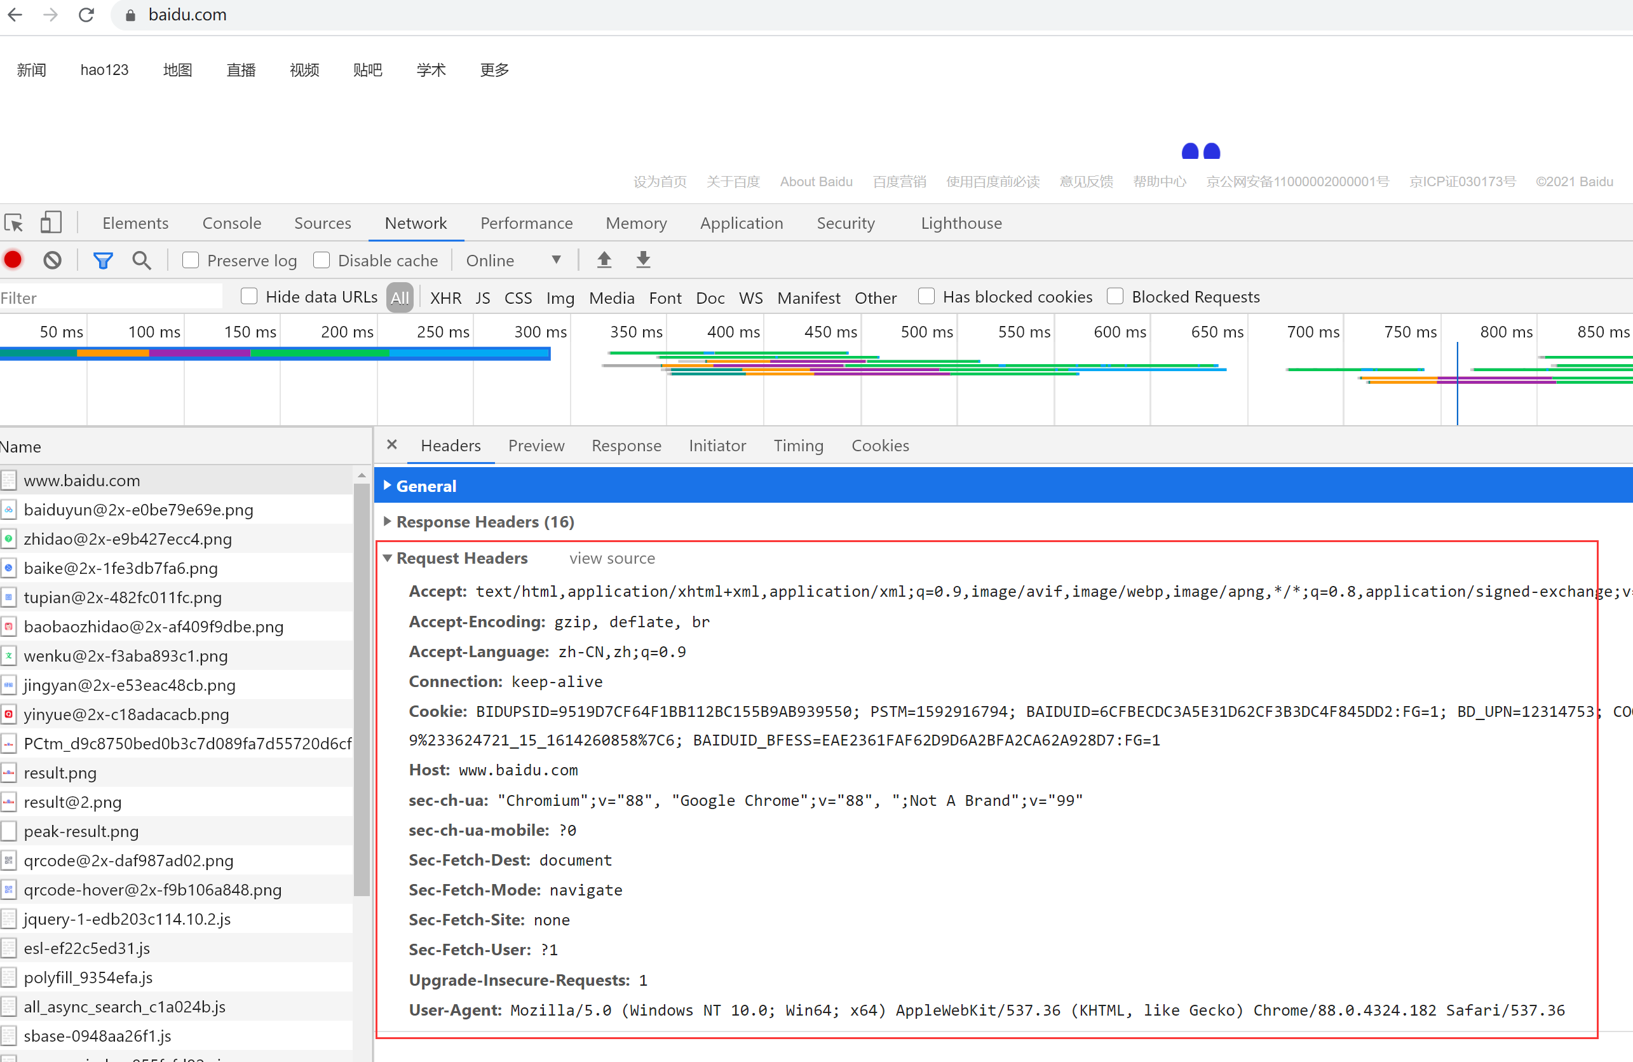Activate the inspect element picker icon
This screenshot has width=1633, height=1062.
[14, 223]
